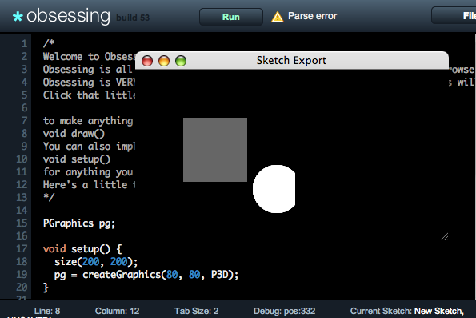
Task: Click the closing brace on line 20
Action: click(46, 288)
